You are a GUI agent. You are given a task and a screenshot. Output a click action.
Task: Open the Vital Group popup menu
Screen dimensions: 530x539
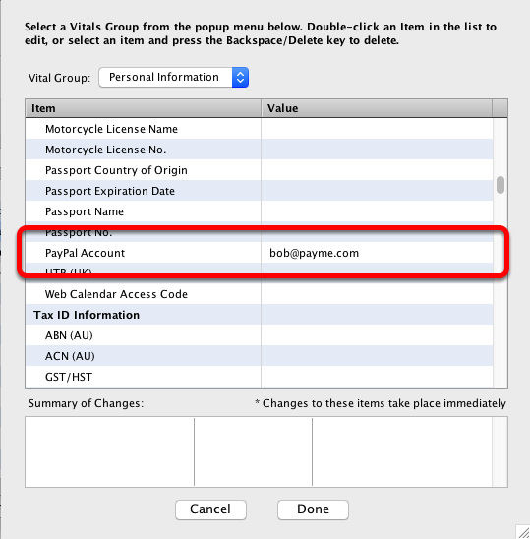click(x=174, y=77)
